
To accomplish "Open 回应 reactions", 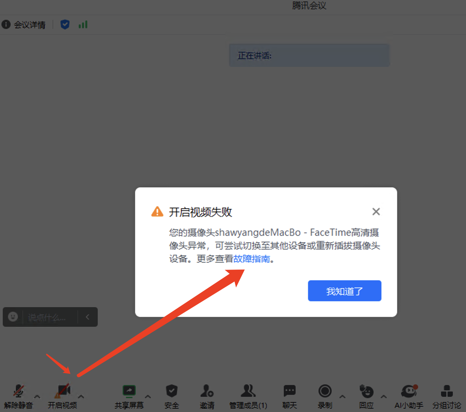I will pos(366,396).
